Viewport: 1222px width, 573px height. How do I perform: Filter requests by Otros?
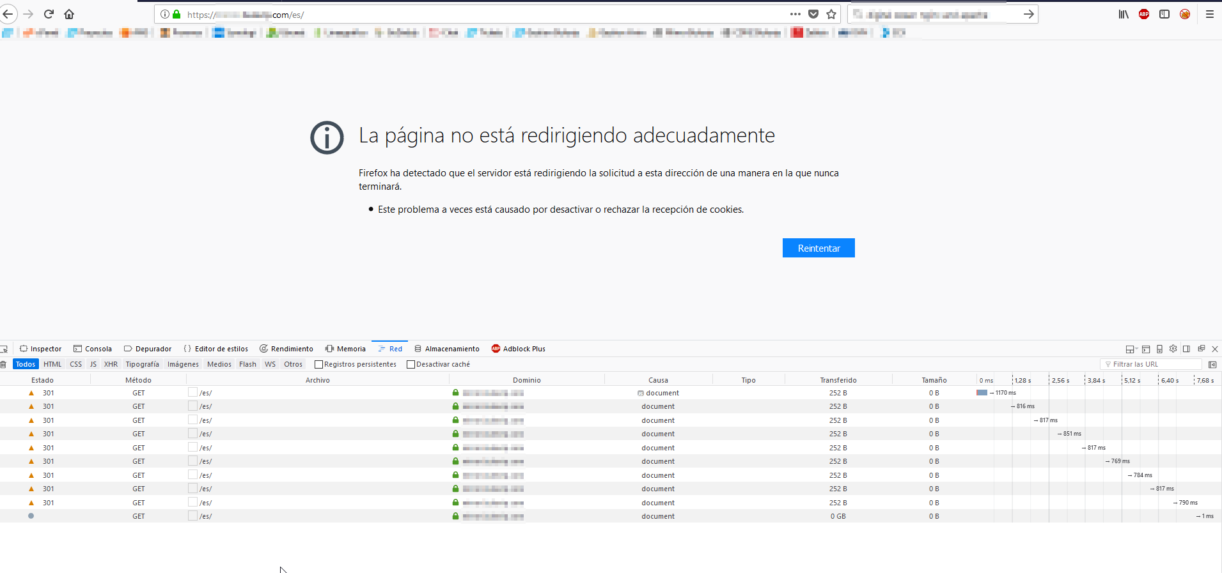pyautogui.click(x=294, y=364)
